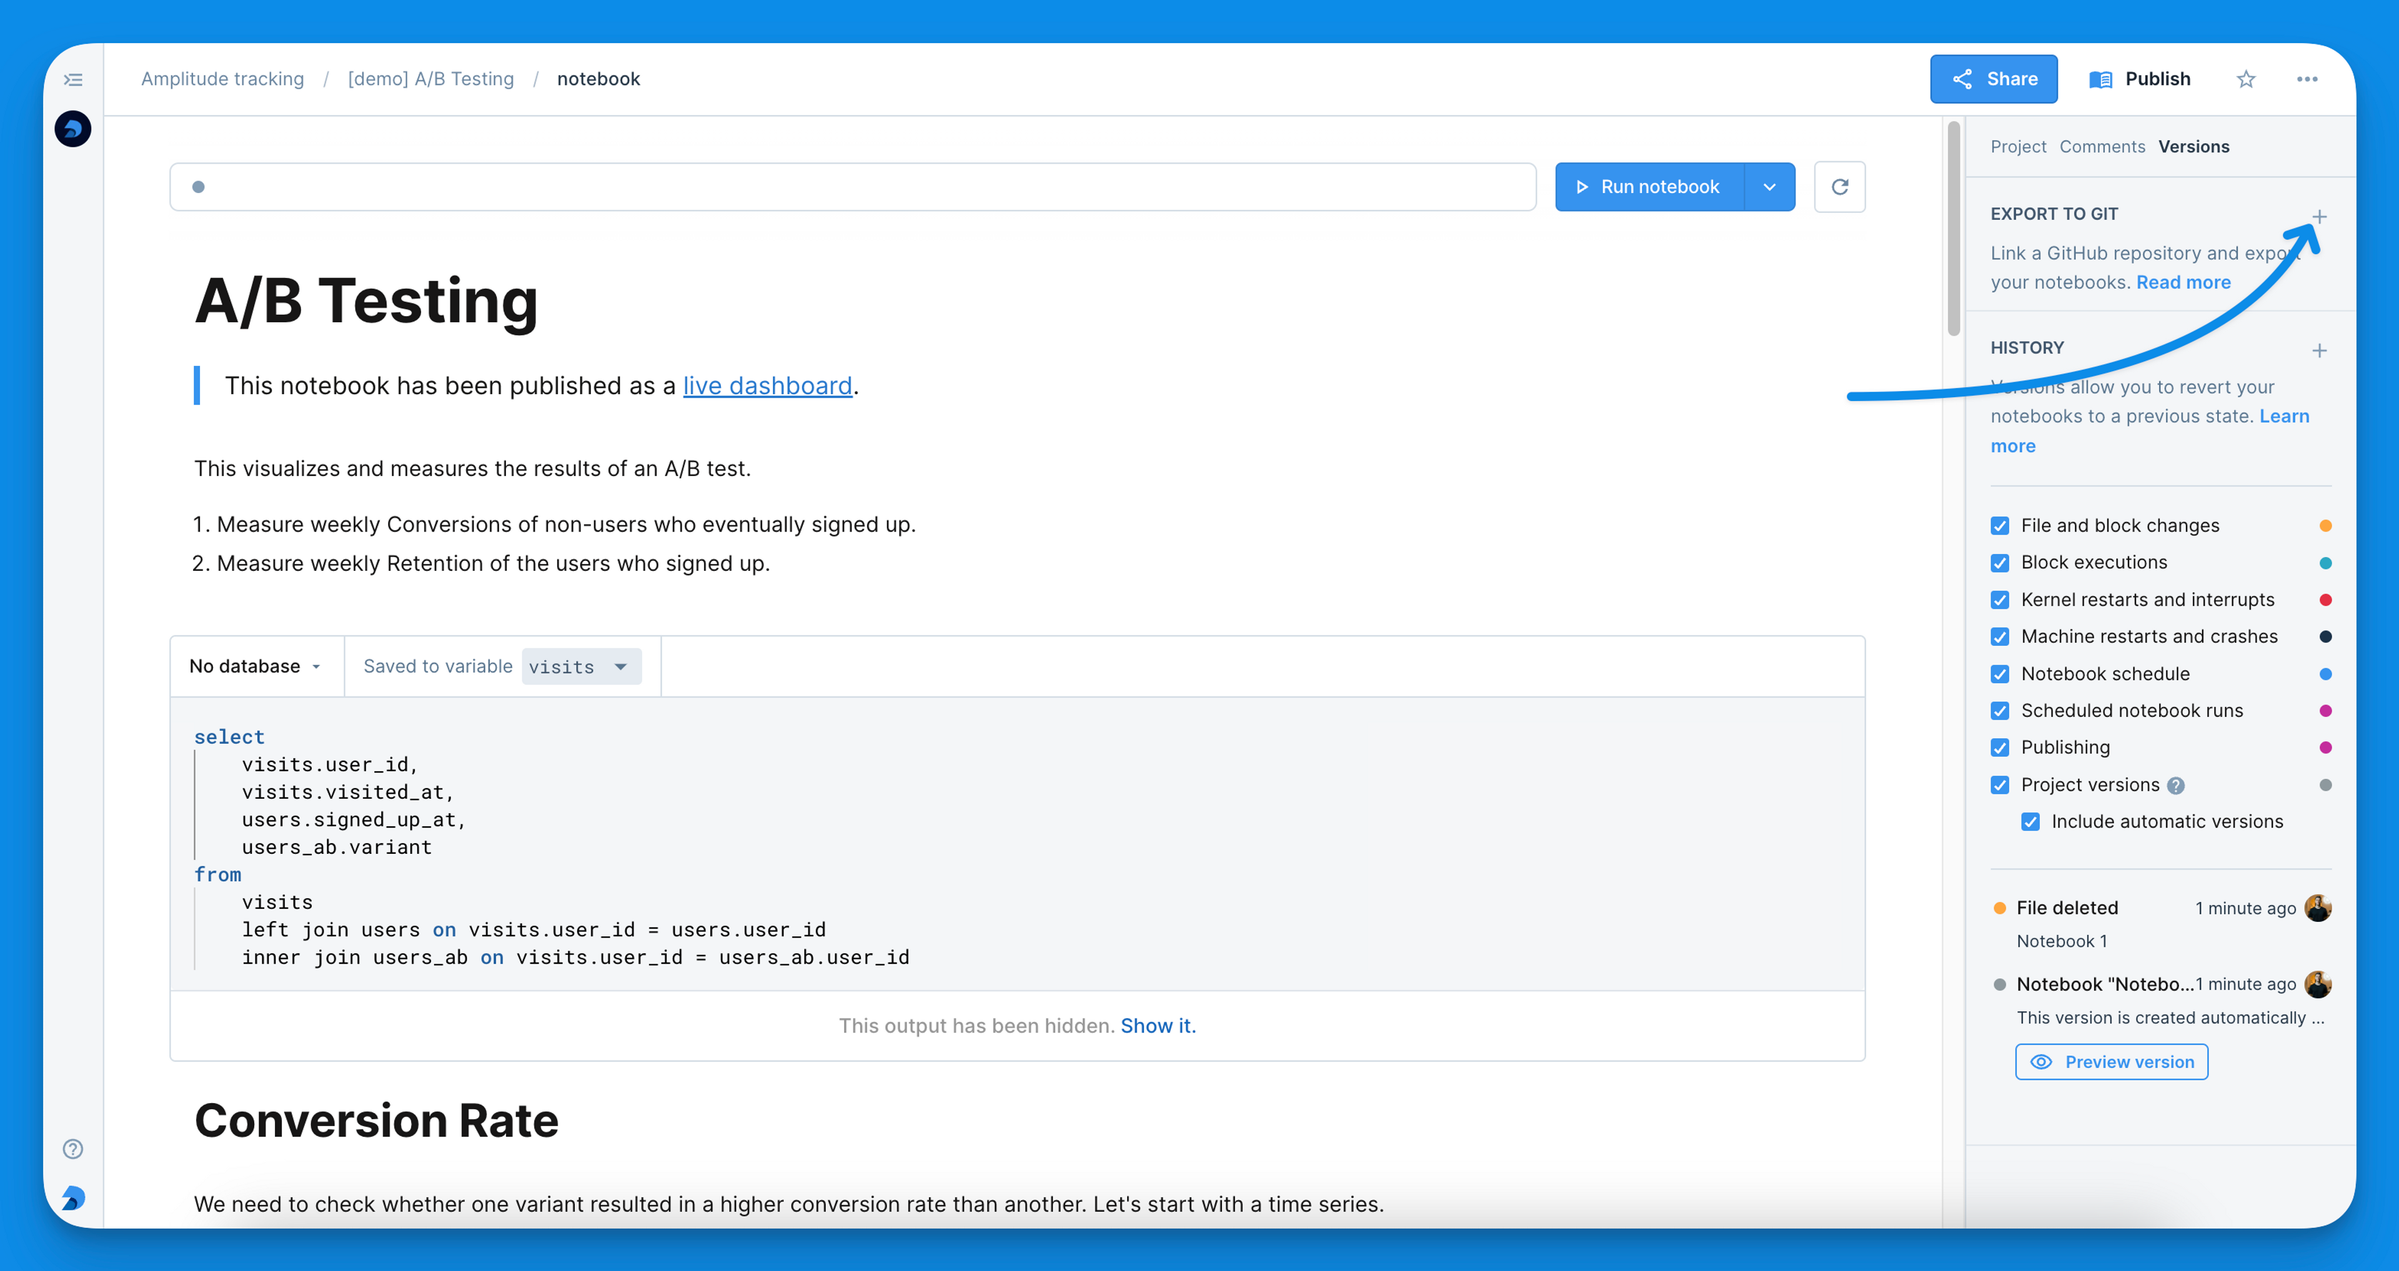Select the File deleted history entry
Screen dimensions: 2399x1271
pos(2160,924)
